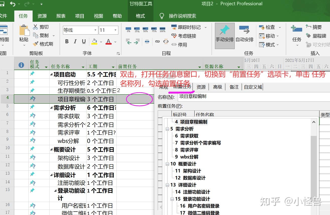This screenshot has height=215, width=330.
Task: Mark task 75% complete
Action: (154, 30)
